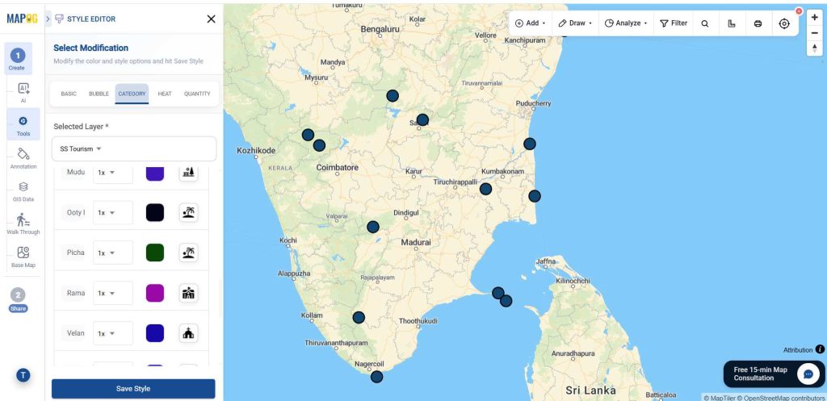The image size is (827, 401).
Task: Zoom in on the map
Action: (x=814, y=18)
